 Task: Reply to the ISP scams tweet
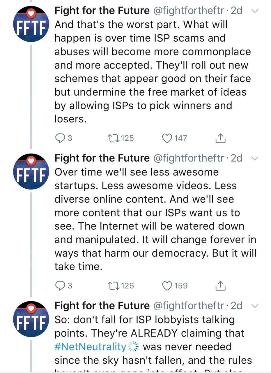pyautogui.click(x=60, y=138)
